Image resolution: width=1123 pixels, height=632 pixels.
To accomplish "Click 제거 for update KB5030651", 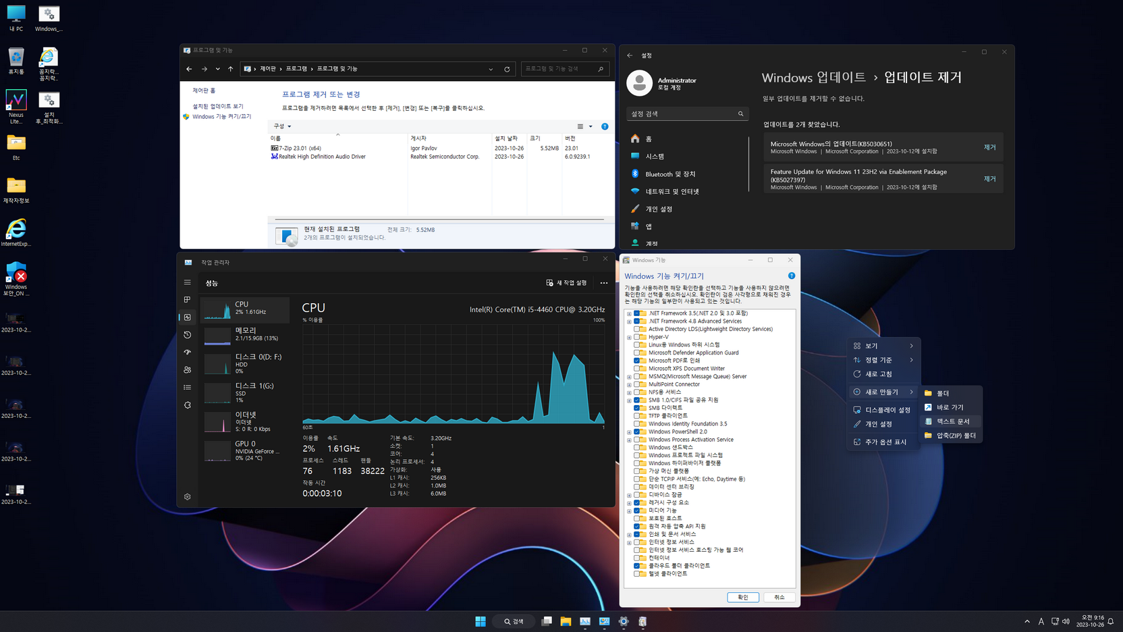I will pyautogui.click(x=989, y=147).
